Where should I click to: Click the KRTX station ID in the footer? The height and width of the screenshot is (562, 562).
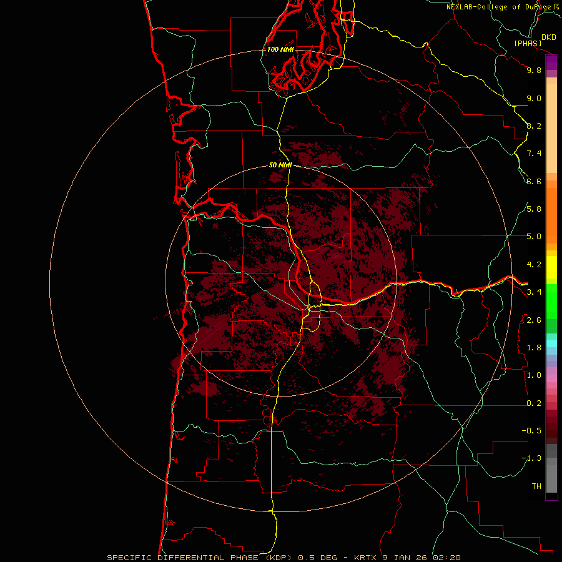click(365, 558)
